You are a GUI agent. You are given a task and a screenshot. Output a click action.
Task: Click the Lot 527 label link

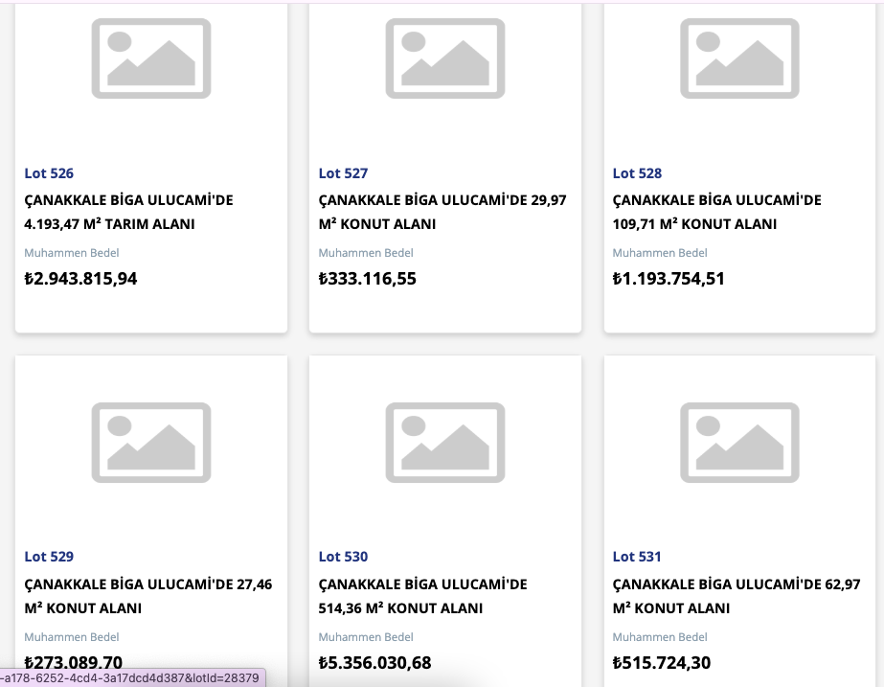pos(343,173)
